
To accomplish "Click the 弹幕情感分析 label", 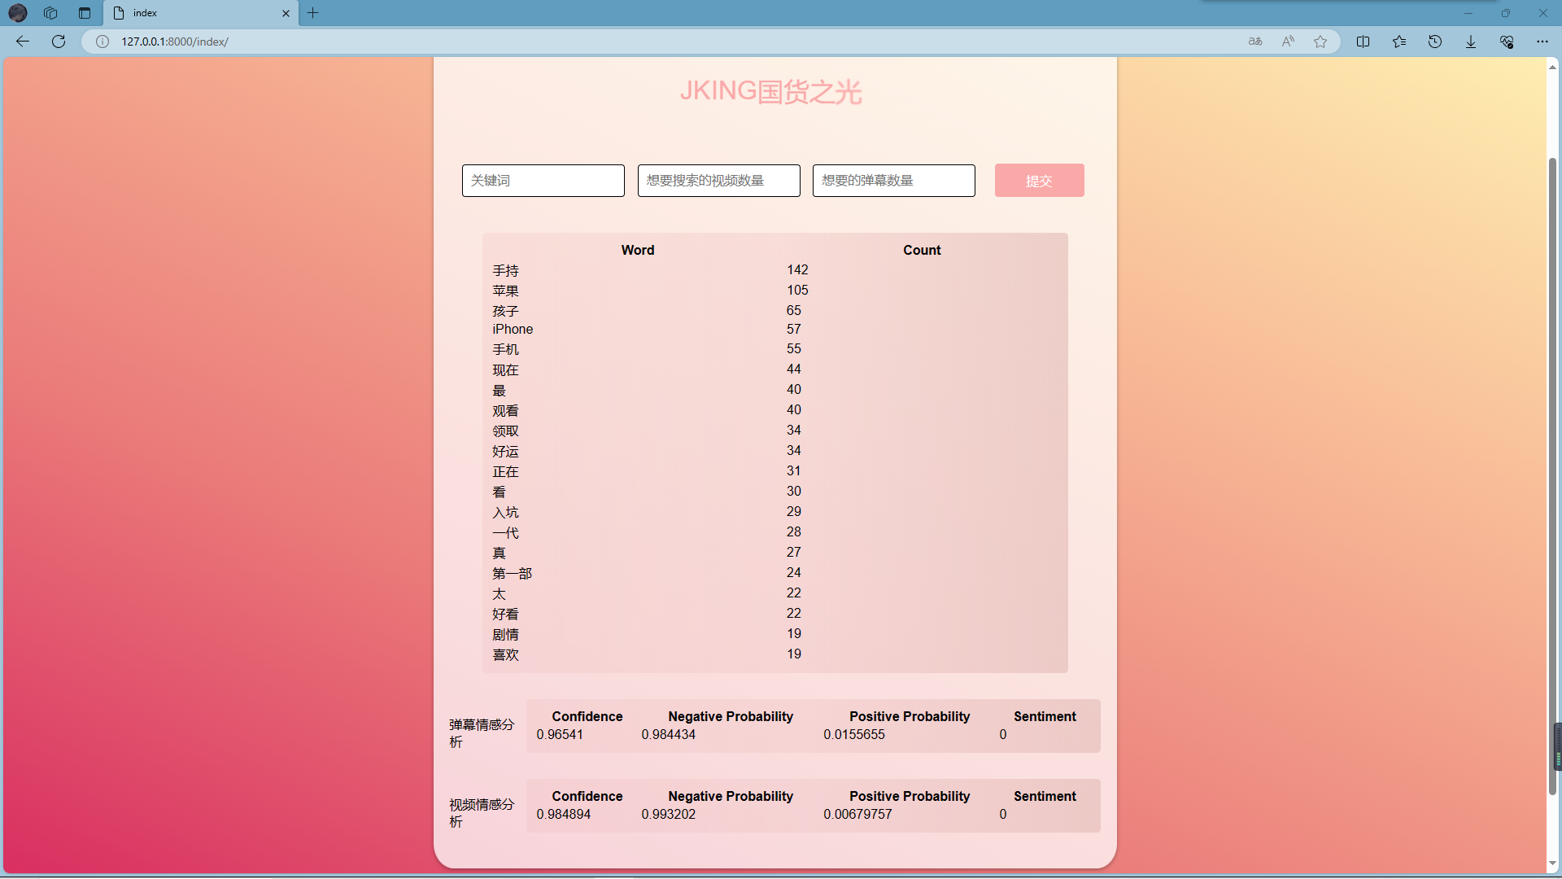I will [482, 733].
